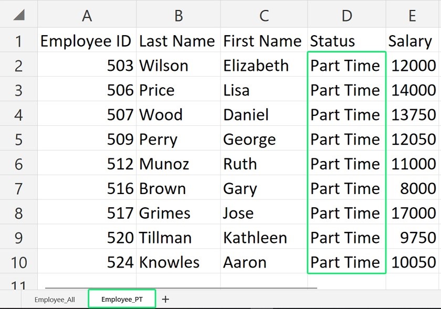Select the Salary header cell

click(412, 40)
